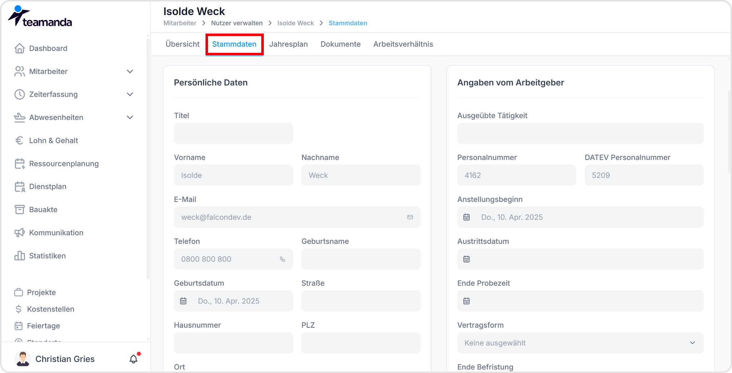Viewport: 732px width, 373px height.
Task: Select the Stammdaten tab
Action: click(x=234, y=44)
